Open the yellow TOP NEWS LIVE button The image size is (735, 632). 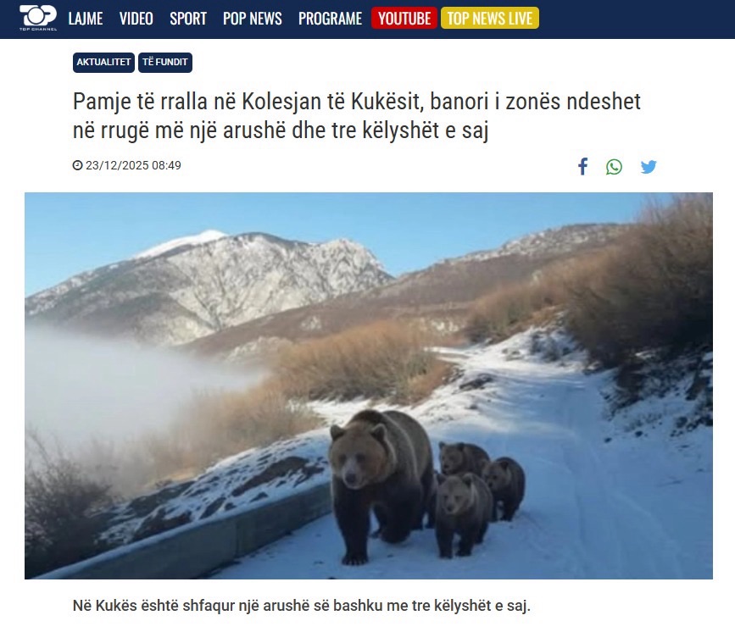tap(490, 18)
